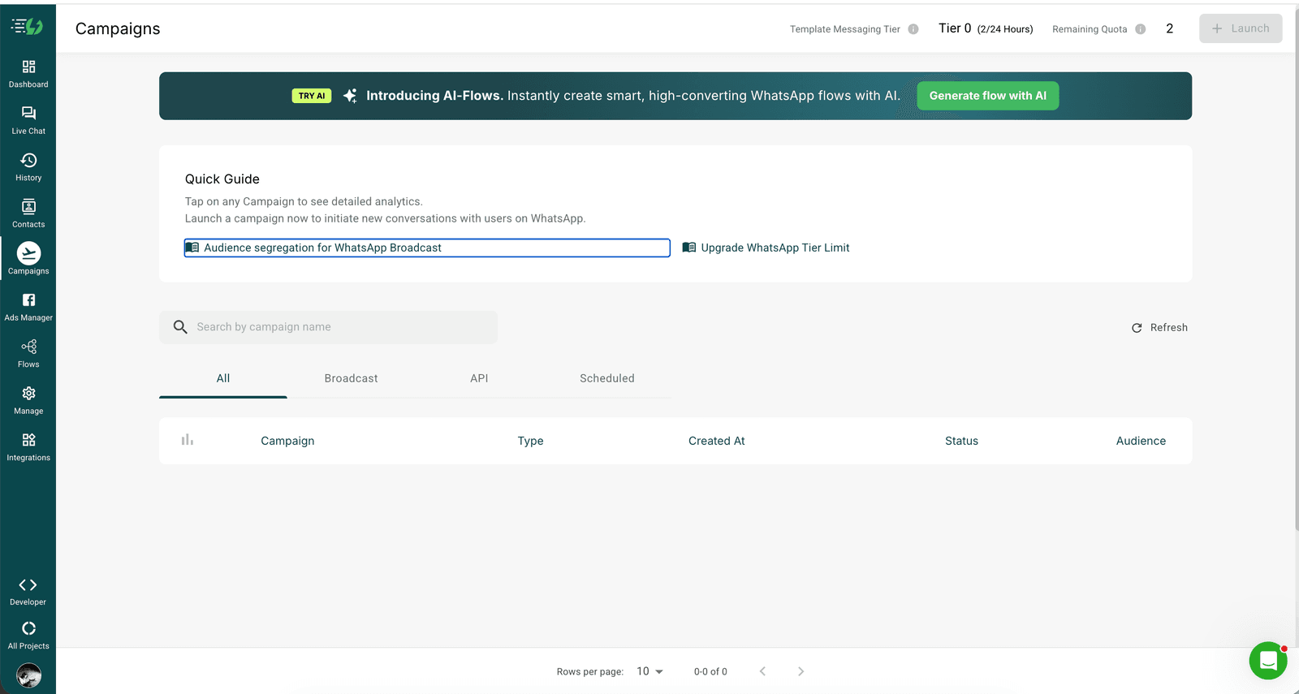Screen dimensions: 1299x694
Task: Click Template Messaging Tier info icon
Action: pyautogui.click(x=913, y=29)
